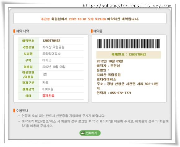Click the 예약증 section heading
The height and width of the screenshot is (147, 180).
point(98,31)
